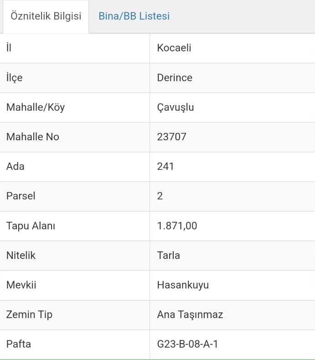The width and height of the screenshot is (315, 360).
Task: Select the Zemin Tip value Ana Taşınmaz
Action: coord(190,314)
